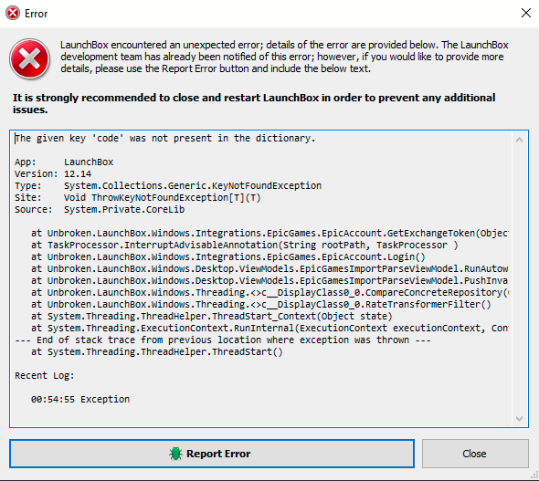This screenshot has height=481, width=539.
Task: Click the Close button
Action: pyautogui.click(x=475, y=454)
